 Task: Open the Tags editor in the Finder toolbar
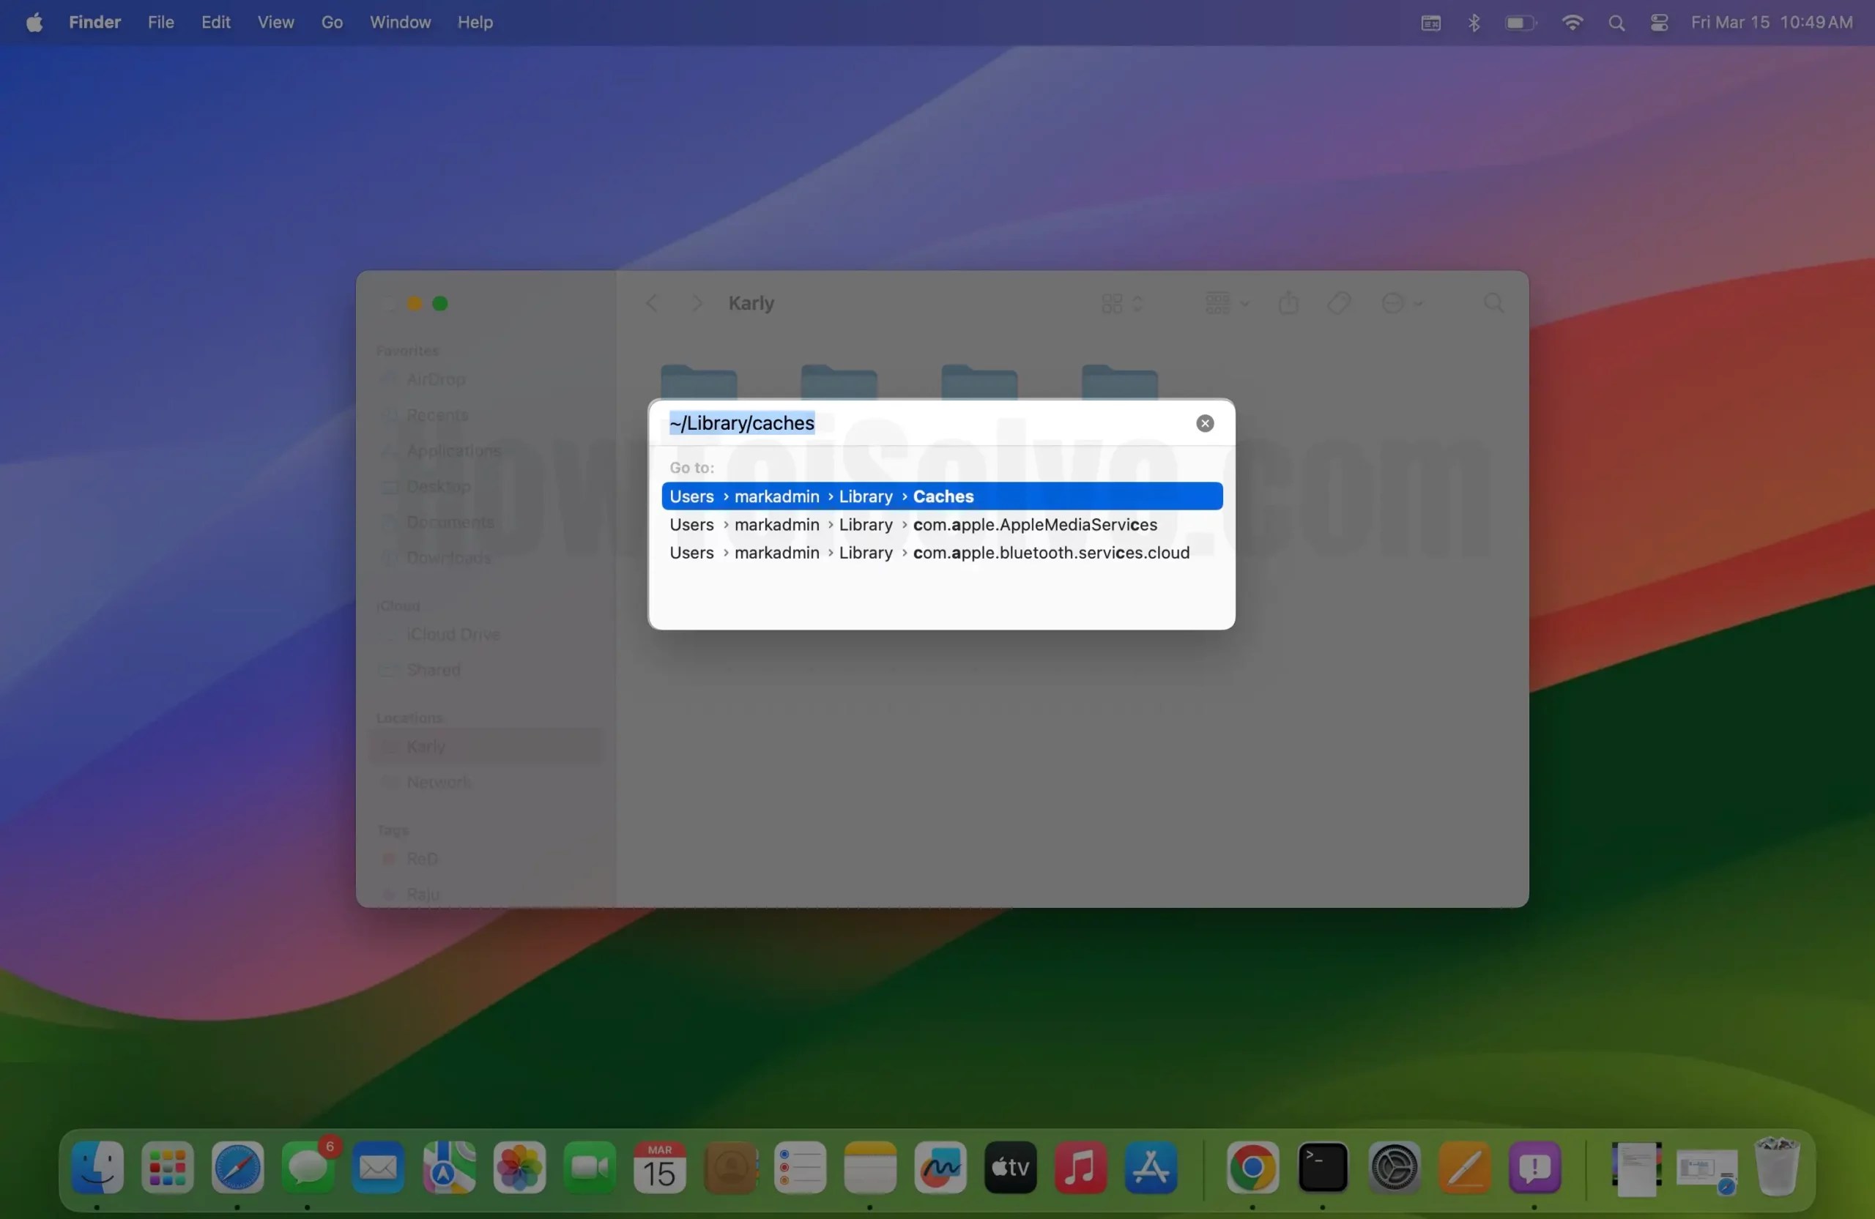1340,303
